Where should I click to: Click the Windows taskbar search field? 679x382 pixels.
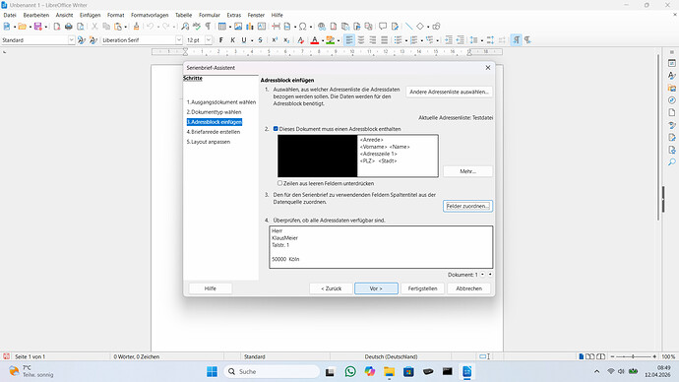[x=272, y=371]
